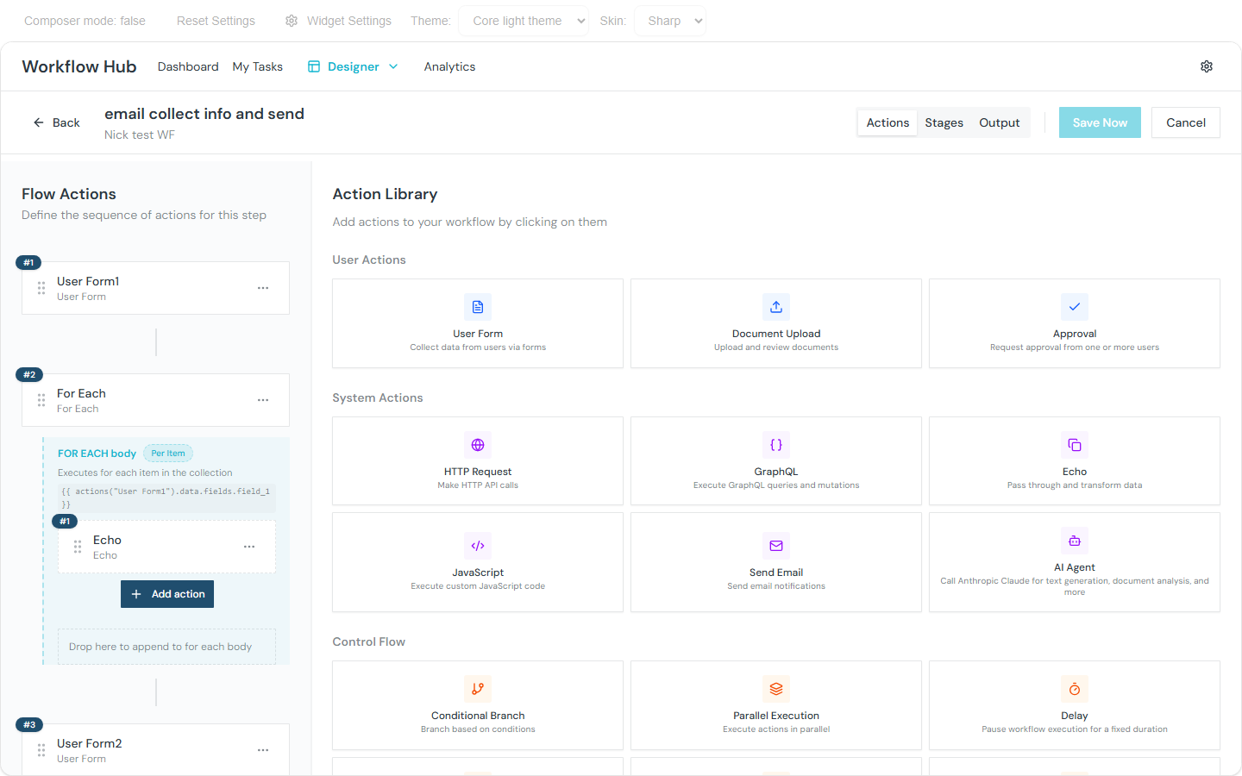Click the Workflow Hub title
Screen dimensions: 1242x776
pos(79,66)
